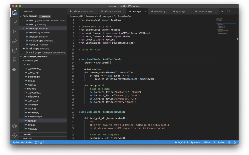Open the Source Control view

coord(15,31)
